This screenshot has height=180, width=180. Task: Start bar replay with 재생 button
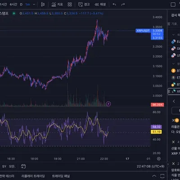(100, 4)
